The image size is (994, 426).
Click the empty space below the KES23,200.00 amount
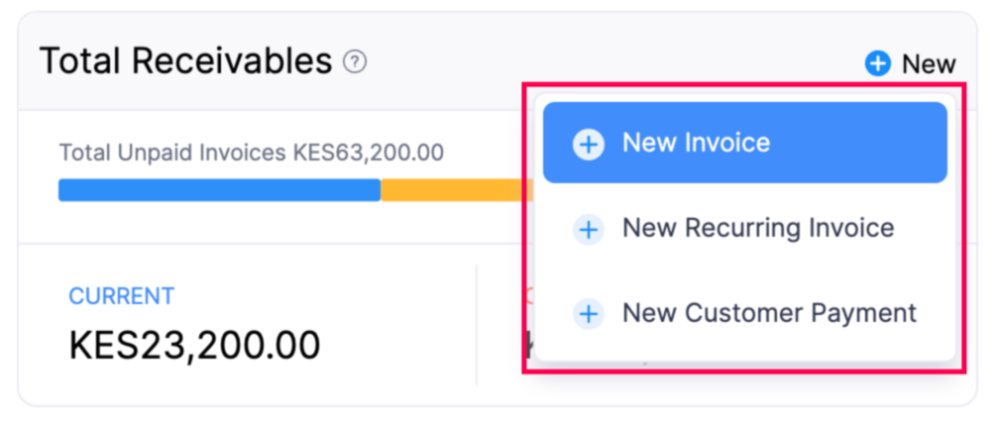[194, 386]
